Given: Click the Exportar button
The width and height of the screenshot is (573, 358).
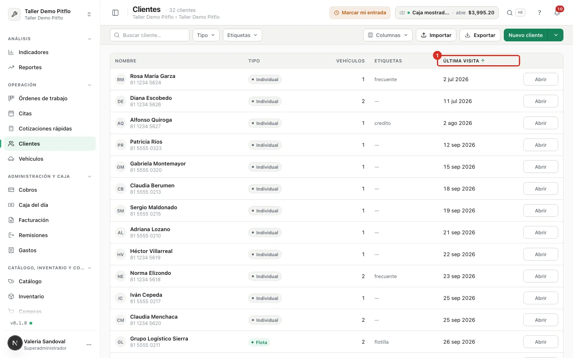Looking at the screenshot, I should pyautogui.click(x=480, y=35).
